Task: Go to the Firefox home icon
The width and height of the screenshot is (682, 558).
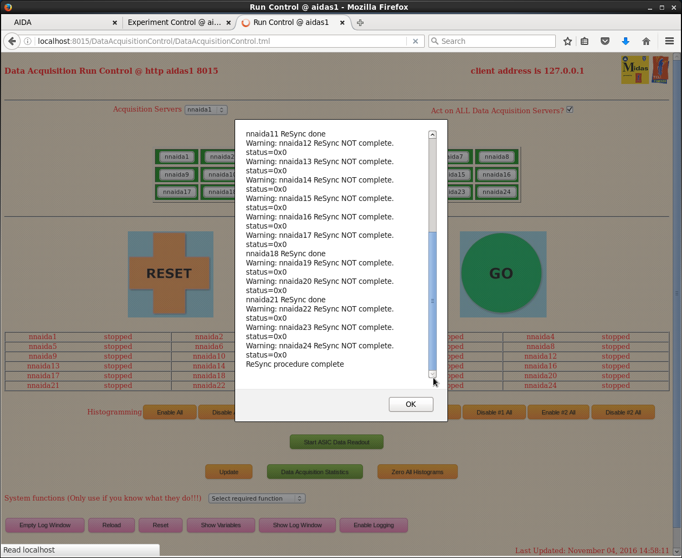Action: coord(646,41)
